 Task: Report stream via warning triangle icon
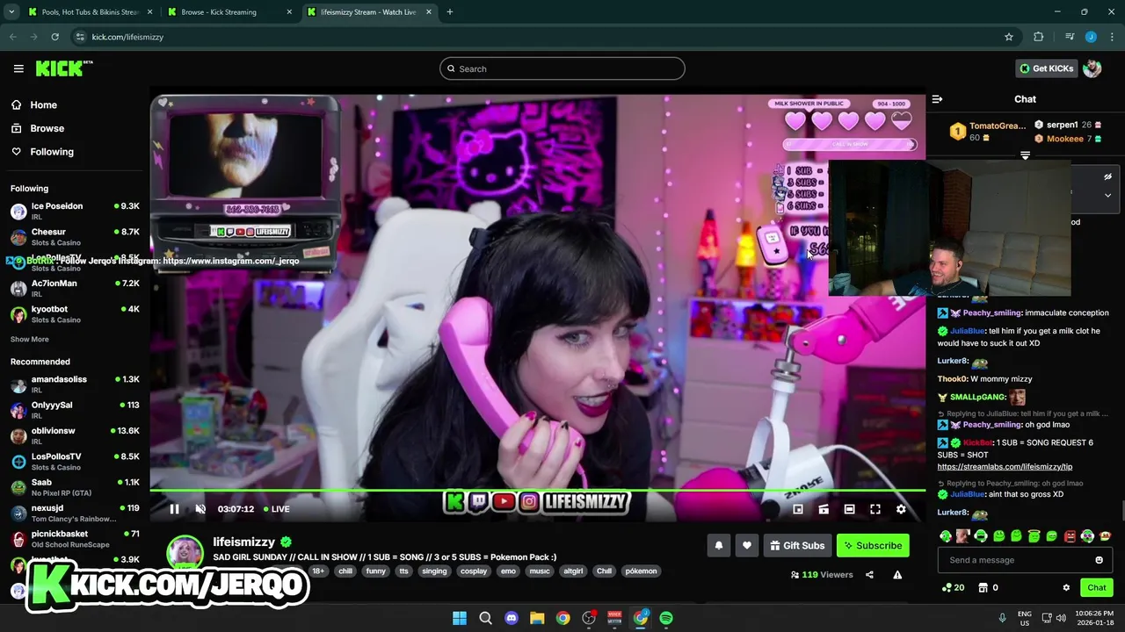pyautogui.click(x=897, y=575)
